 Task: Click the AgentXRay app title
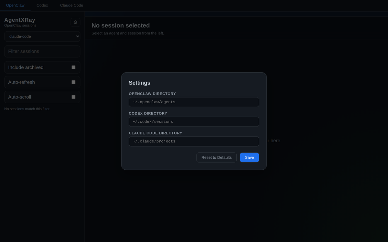tap(20, 20)
